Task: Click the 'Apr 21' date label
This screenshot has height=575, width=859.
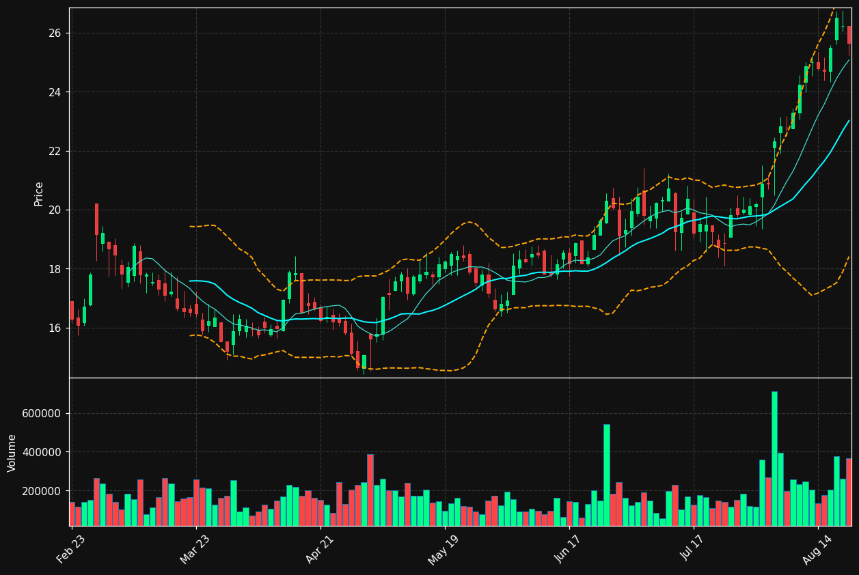Action: point(319,548)
